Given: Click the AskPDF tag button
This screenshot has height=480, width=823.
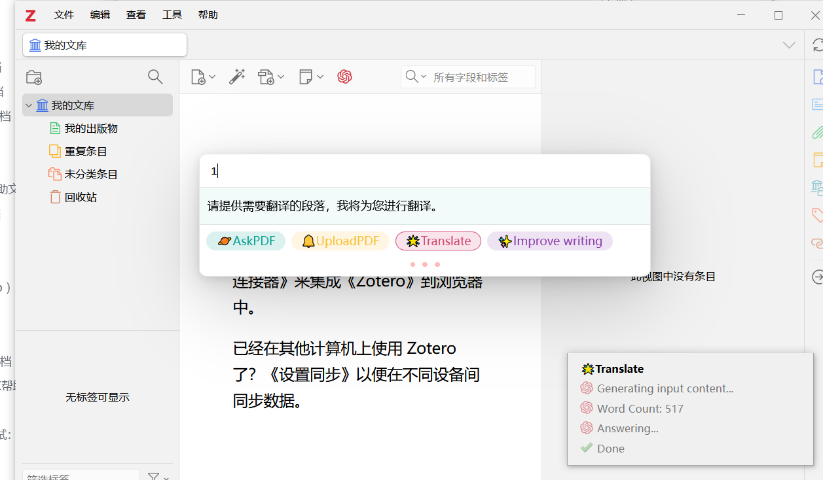Looking at the screenshot, I should 246,241.
